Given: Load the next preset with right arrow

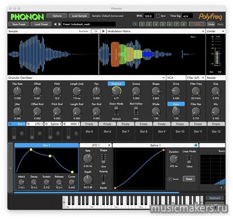Looking at the screenshot, I should pos(60,24).
